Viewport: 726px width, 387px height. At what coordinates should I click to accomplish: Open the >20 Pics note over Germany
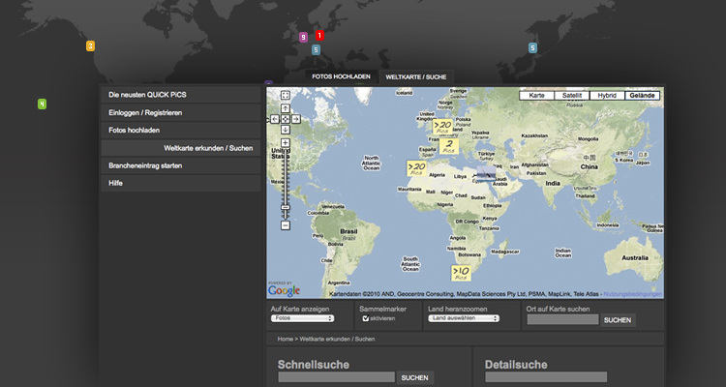442,127
